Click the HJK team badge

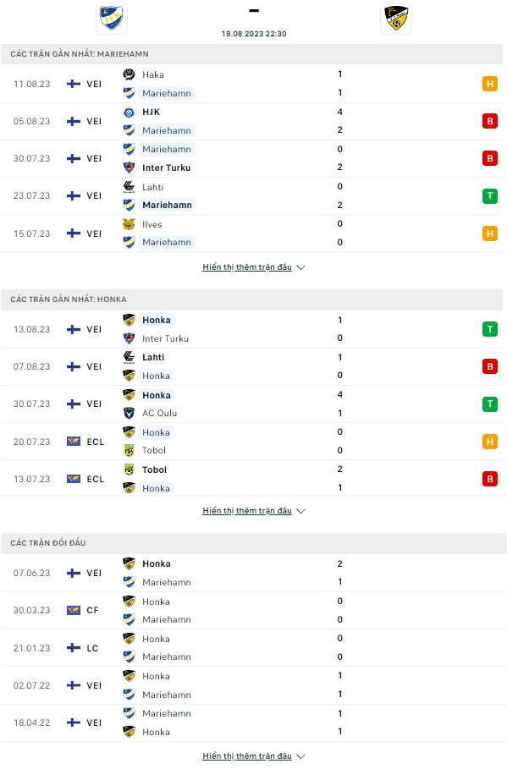tap(130, 111)
